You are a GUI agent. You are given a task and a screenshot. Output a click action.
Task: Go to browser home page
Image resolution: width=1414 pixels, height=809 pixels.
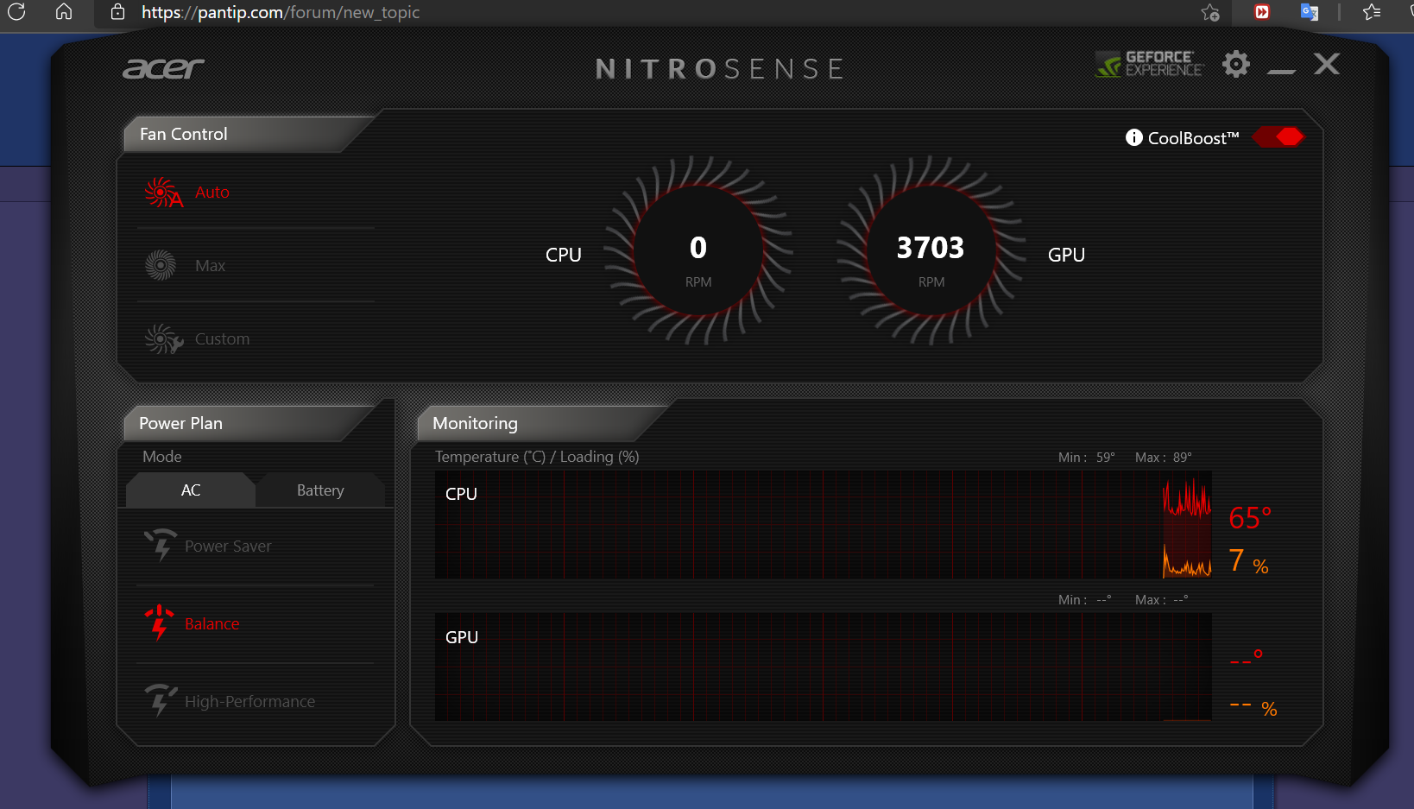pos(64,12)
